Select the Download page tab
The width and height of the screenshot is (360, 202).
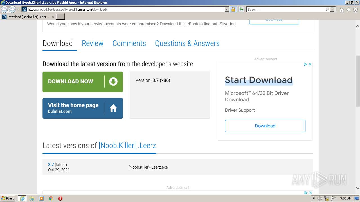coord(58,43)
